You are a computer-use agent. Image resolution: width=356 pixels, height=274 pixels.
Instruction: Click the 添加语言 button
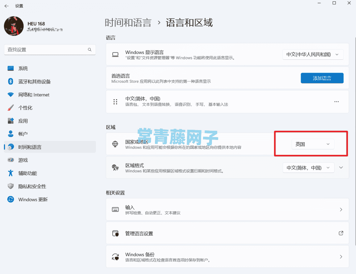322,78
